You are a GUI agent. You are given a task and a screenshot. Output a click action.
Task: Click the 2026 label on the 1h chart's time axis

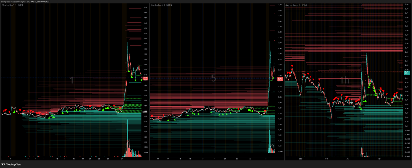click(301, 159)
